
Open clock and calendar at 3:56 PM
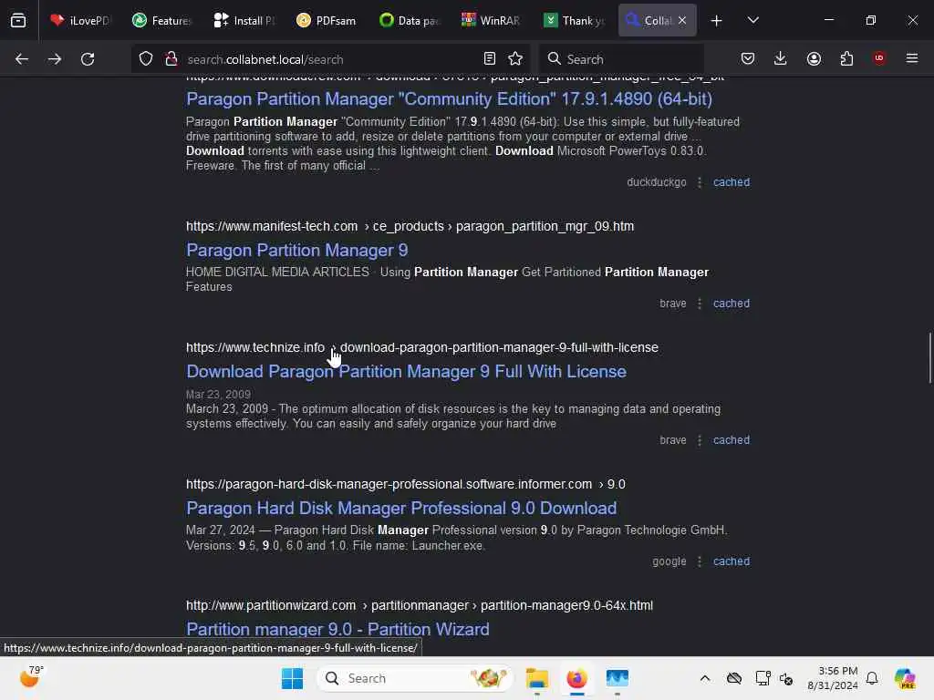point(832,678)
